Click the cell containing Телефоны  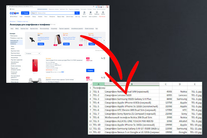click(x=98, y=88)
